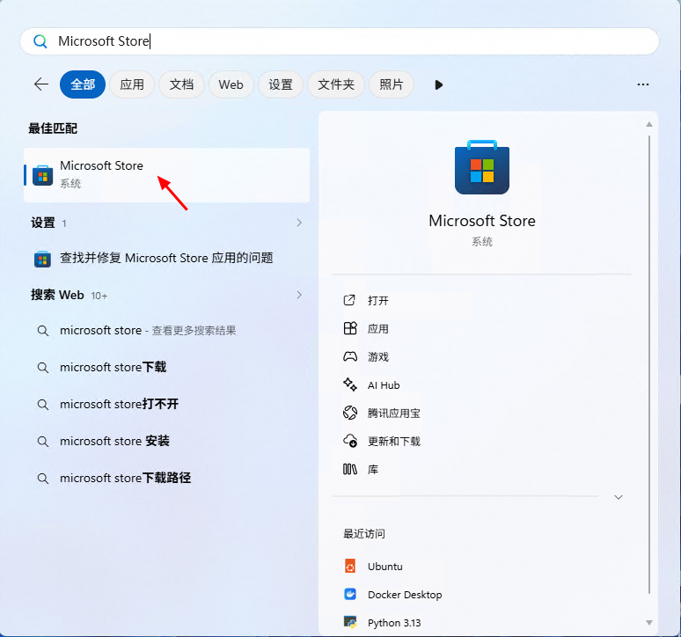This screenshot has height=637, width=681.
Task: Switch to the Web filter tab
Action: (x=231, y=84)
